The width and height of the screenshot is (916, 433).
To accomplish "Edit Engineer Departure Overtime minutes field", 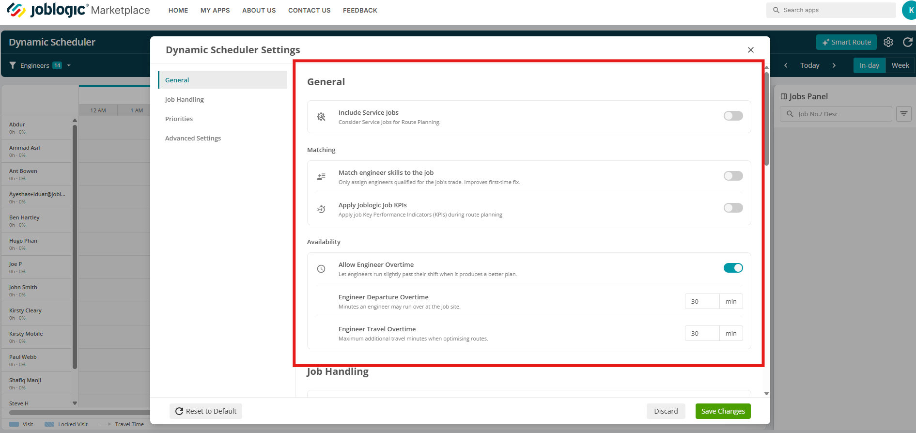I will coord(702,301).
